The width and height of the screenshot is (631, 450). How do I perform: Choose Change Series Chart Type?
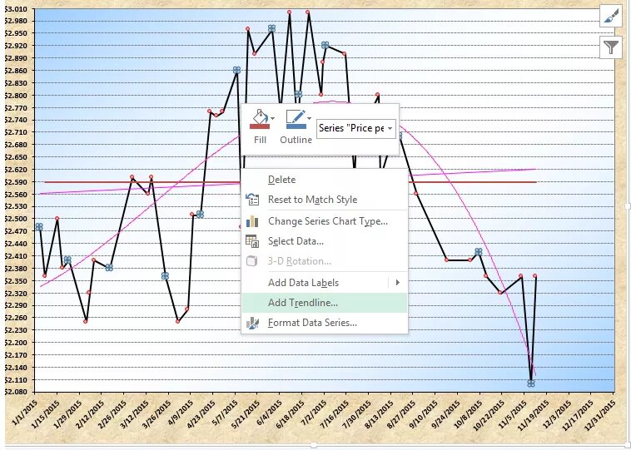point(325,221)
